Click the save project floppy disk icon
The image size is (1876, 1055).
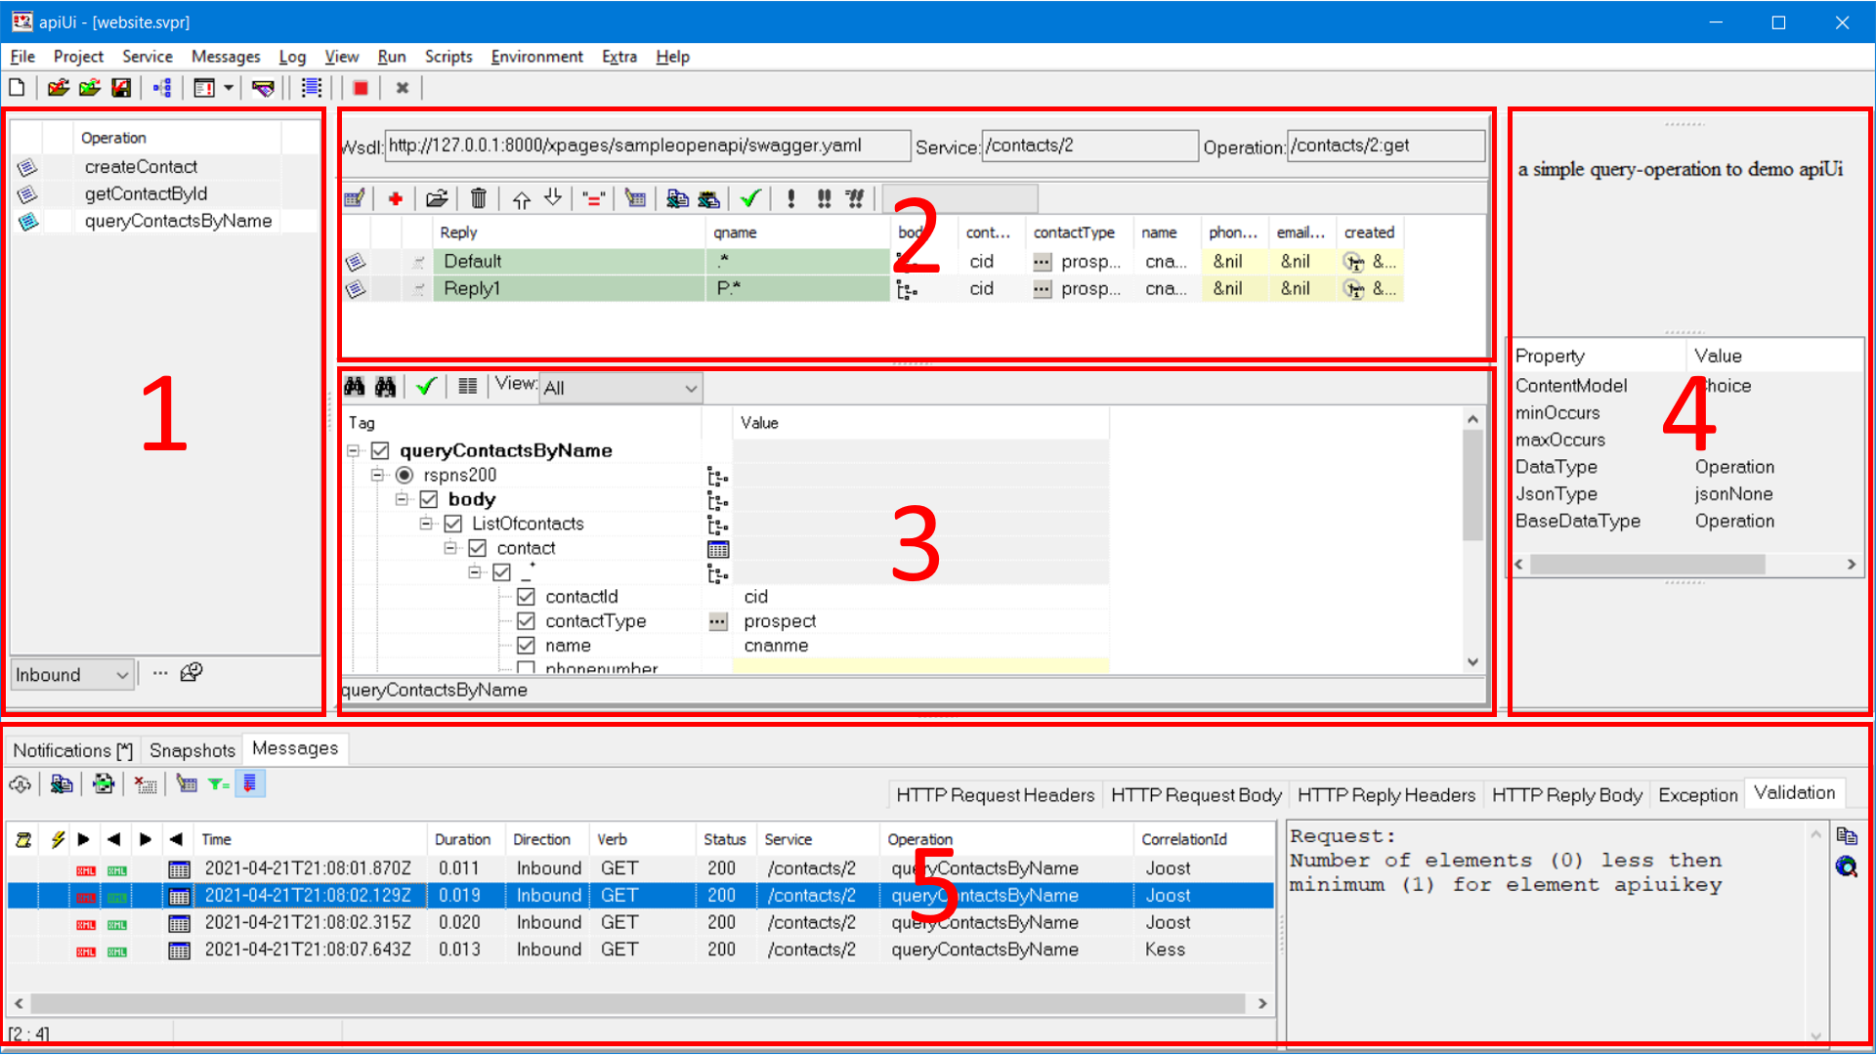121,88
